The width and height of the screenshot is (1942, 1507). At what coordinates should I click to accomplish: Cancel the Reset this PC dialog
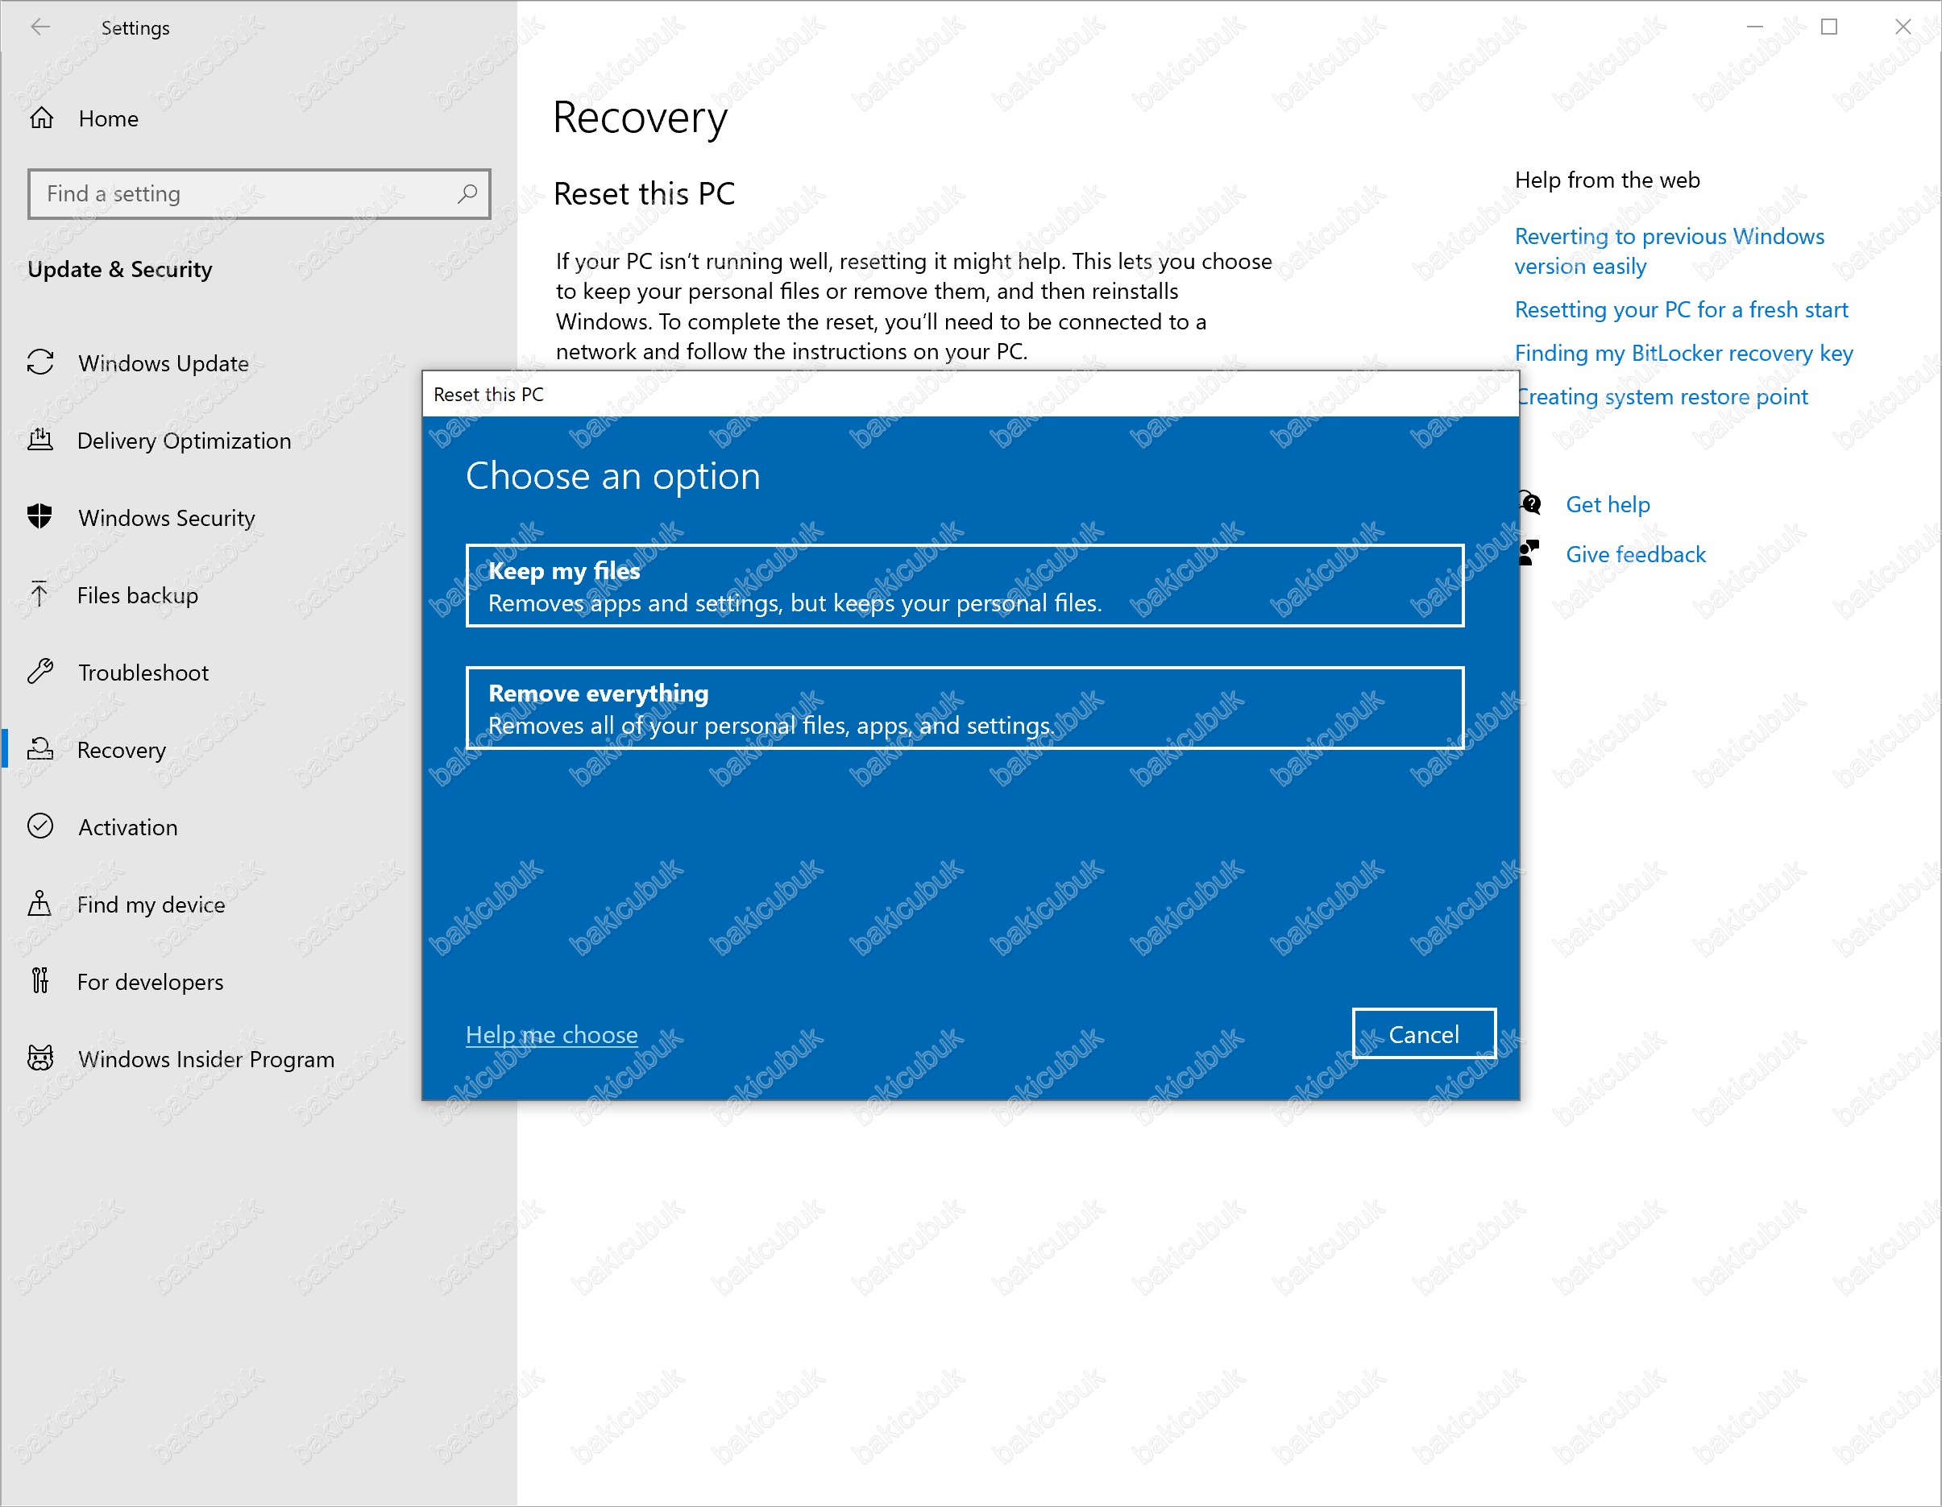click(1424, 1033)
